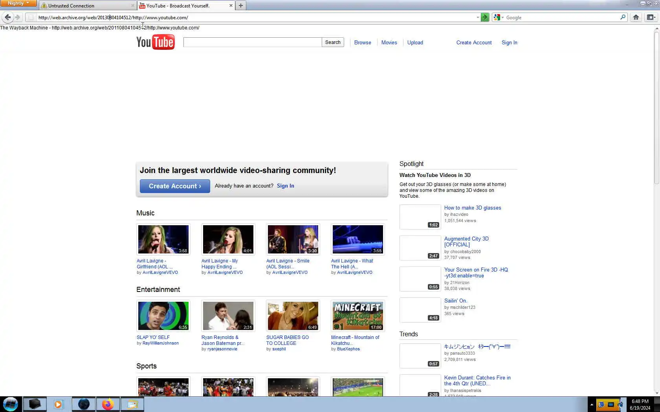Open the Bookmarks menu button
Screen dimensions: 660x412
point(651,17)
